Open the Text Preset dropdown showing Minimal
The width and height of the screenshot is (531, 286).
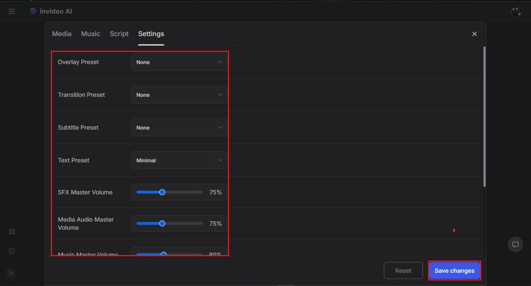coord(179,161)
